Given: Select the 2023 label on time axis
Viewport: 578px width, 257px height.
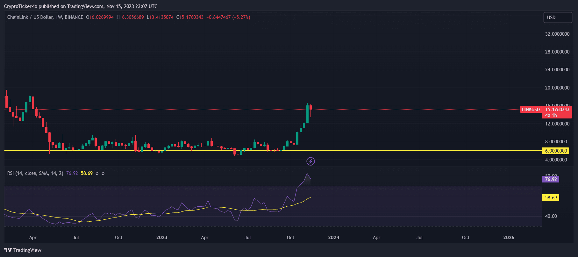Looking at the screenshot, I should point(161,238).
